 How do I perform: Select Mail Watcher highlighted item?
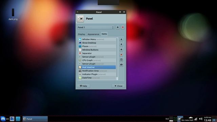click(97, 67)
